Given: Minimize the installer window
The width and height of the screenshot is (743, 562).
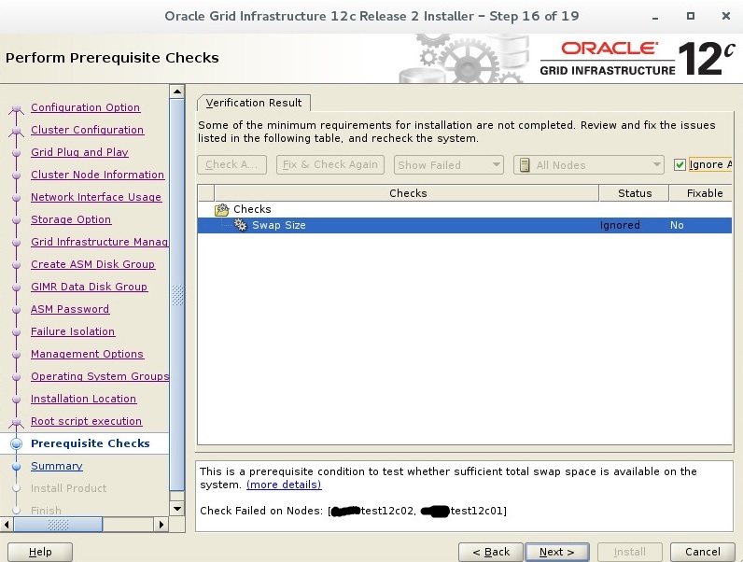Looking at the screenshot, I should tap(655, 17).
